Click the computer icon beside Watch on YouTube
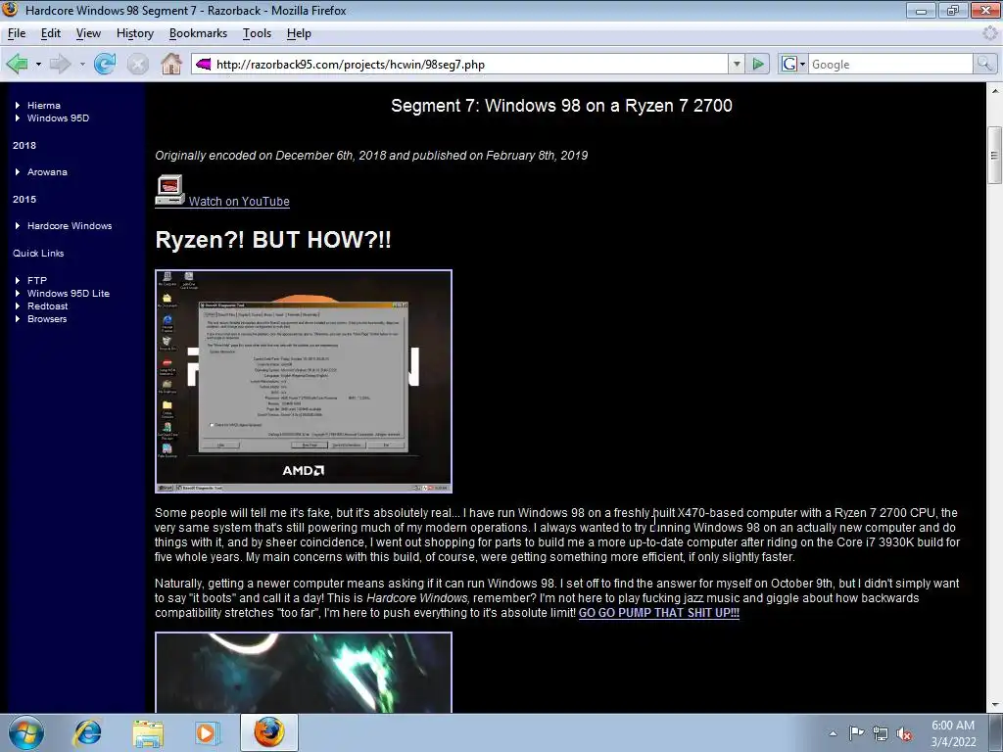The height and width of the screenshot is (752, 1003). (170, 191)
